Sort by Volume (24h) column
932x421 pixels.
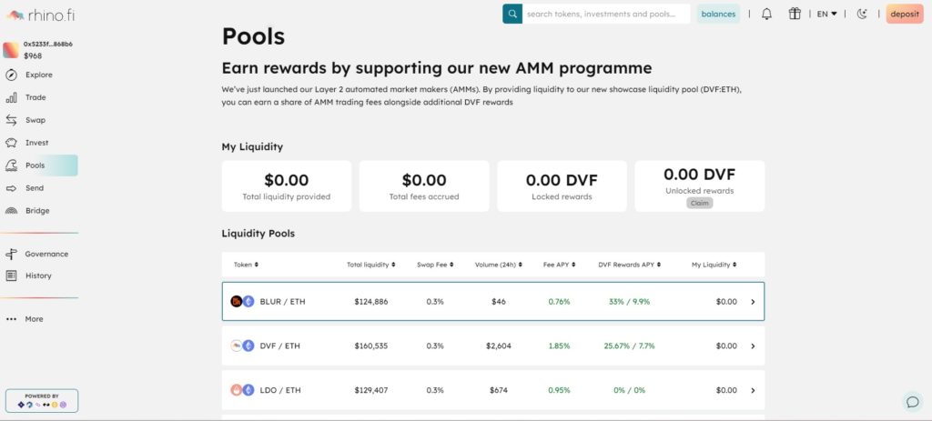point(499,265)
